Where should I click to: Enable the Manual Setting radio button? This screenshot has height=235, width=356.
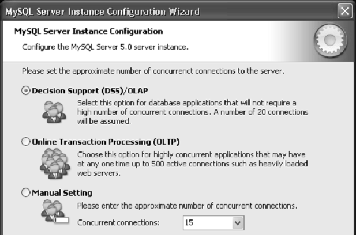25,192
